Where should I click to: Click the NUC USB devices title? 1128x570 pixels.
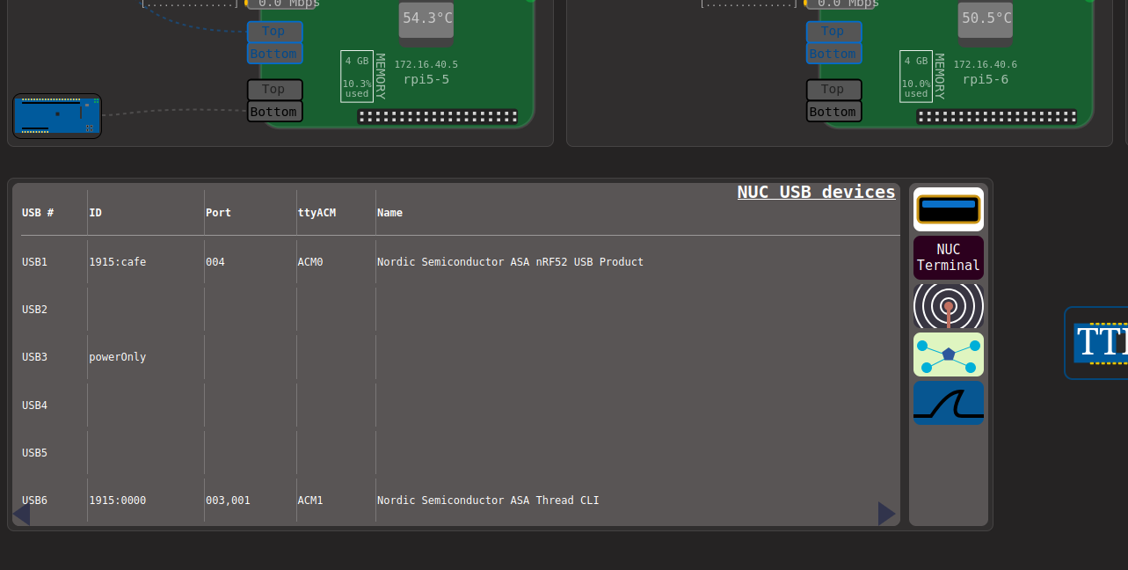(816, 192)
